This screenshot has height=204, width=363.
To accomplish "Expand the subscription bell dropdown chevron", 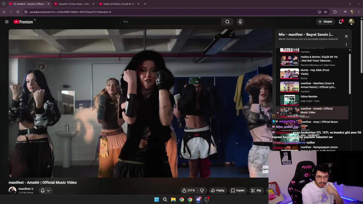I will coord(48,191).
